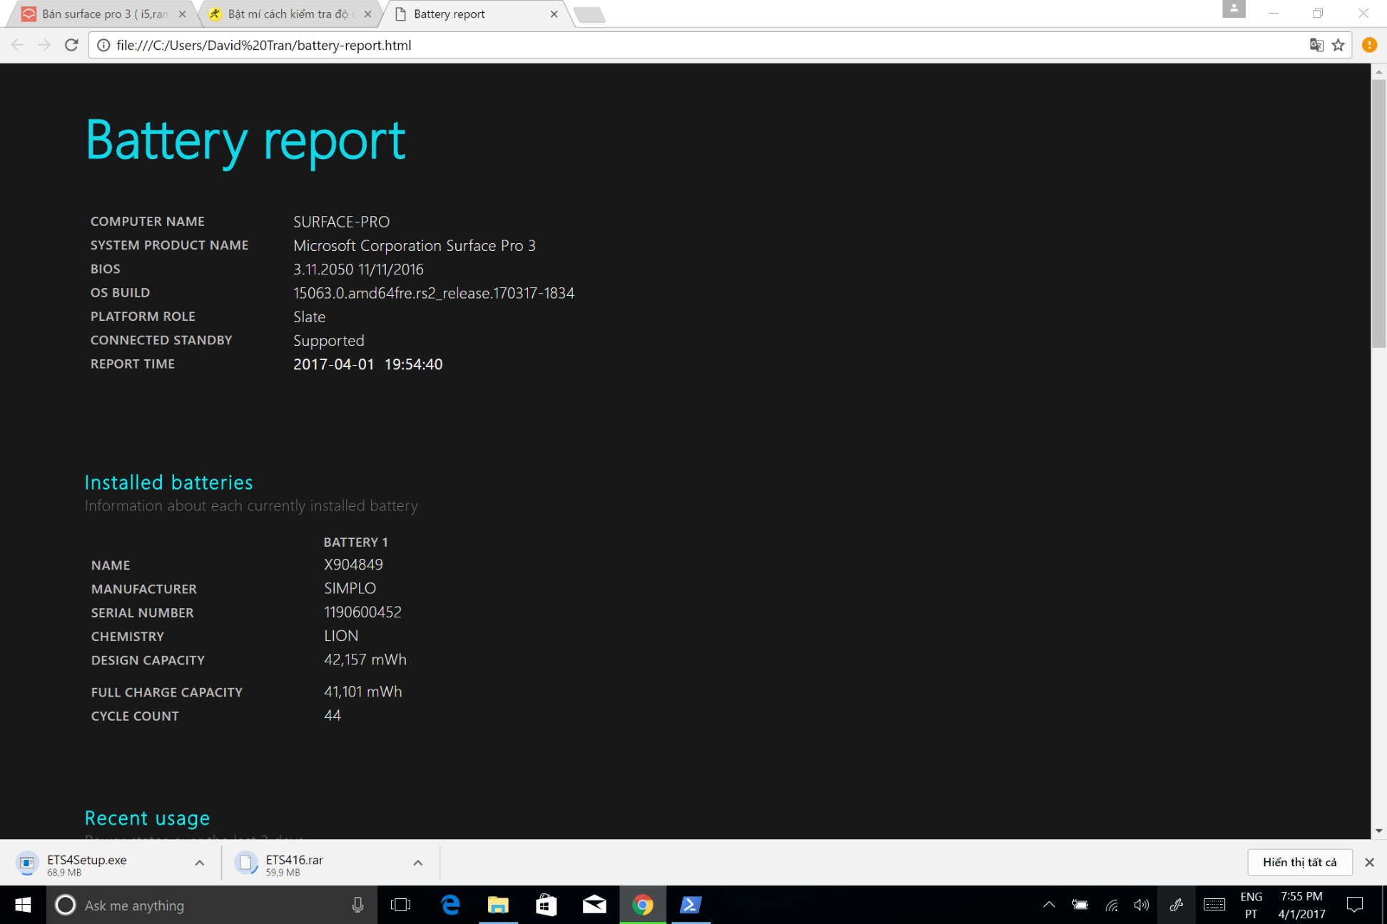Open the Windows Start menu
The width and height of the screenshot is (1387, 924).
pos(23,905)
